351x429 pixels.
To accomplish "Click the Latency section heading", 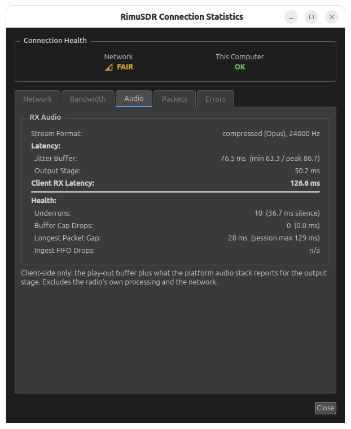I will (x=46, y=146).
